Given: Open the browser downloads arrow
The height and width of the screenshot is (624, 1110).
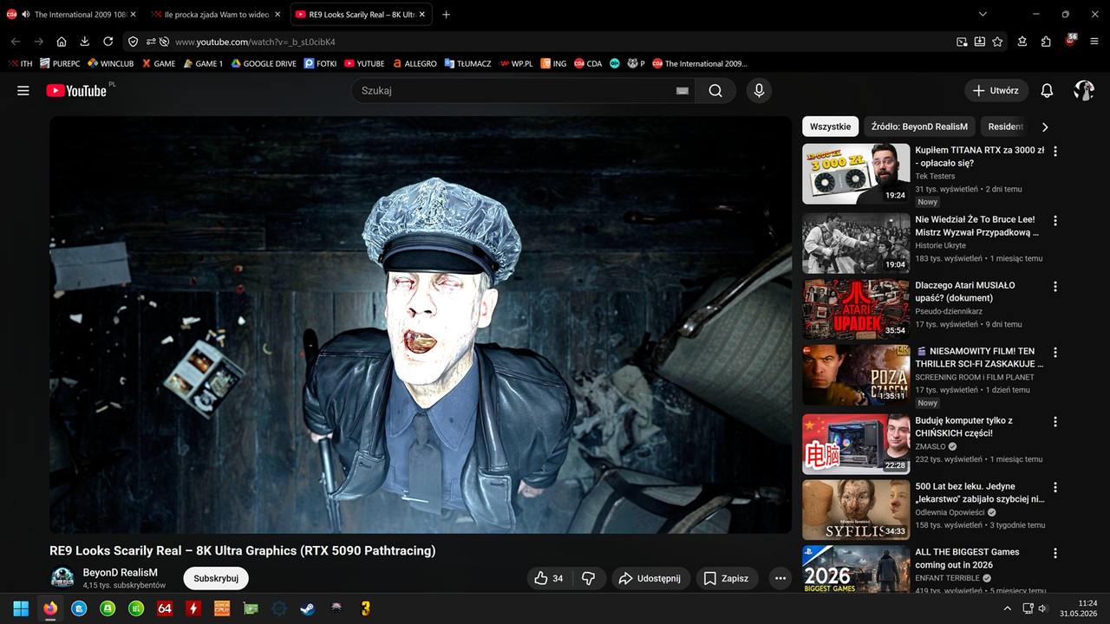Looking at the screenshot, I should click(x=84, y=42).
